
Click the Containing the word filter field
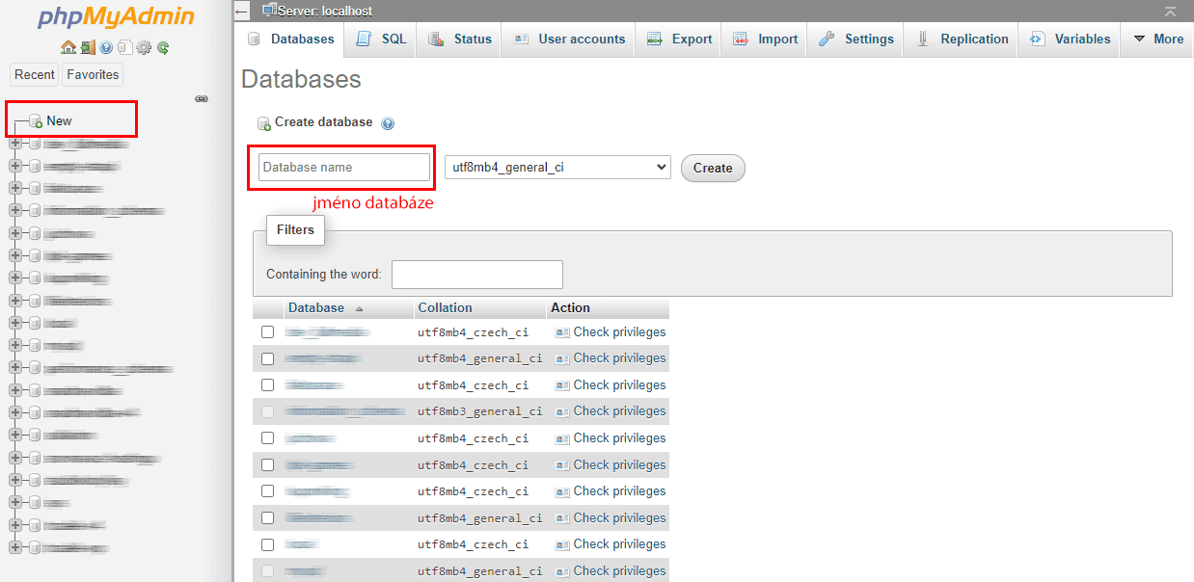pos(477,275)
